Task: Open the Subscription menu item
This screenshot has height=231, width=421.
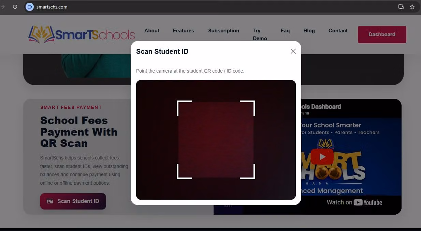Action: pyautogui.click(x=224, y=31)
